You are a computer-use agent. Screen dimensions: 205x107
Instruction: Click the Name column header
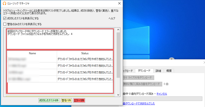pos(32,53)
